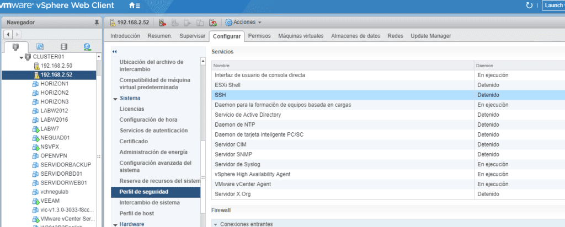This screenshot has width=565, height=227.
Task: Open Licencias settings
Action: [132, 109]
